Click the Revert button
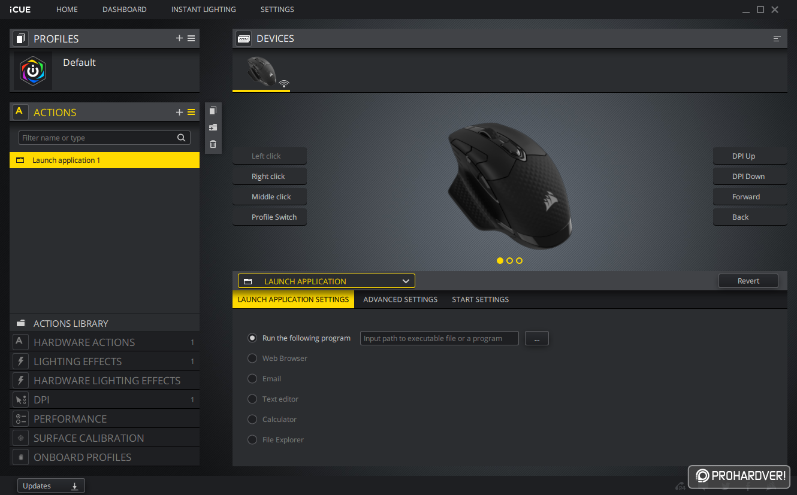Viewport: 797px width, 495px height. click(x=748, y=281)
